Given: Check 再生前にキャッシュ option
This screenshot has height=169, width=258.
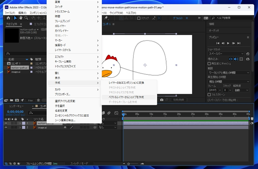Looking at the screenshot, I should click(209, 63).
